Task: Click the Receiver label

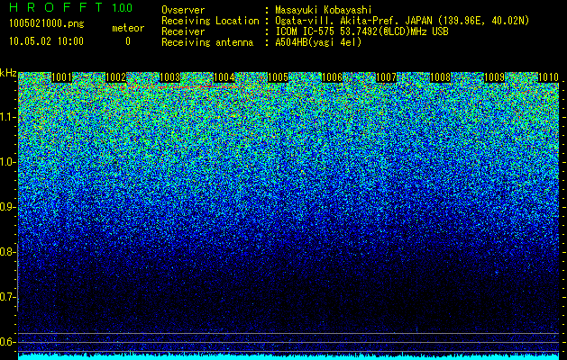Action: click(x=183, y=31)
